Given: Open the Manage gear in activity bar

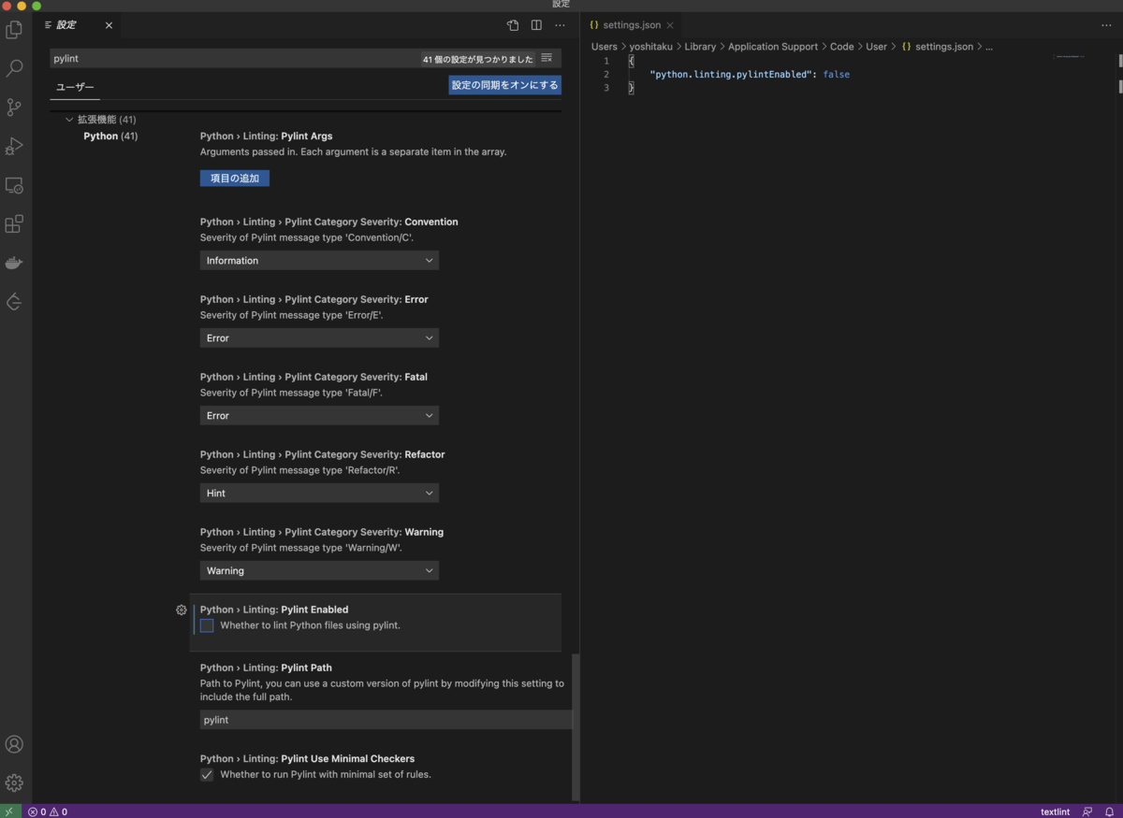Looking at the screenshot, I should (x=14, y=782).
